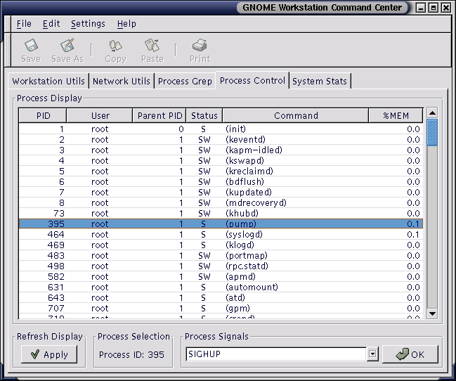This screenshot has height=381, width=456.
Task: Select the (syslogd) process row
Action: (221, 234)
